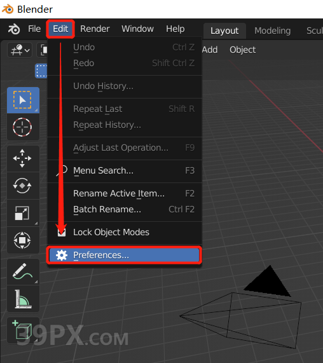This screenshot has width=323, height=363.
Task: Choose Batch Rename entry
Action: pos(125,210)
